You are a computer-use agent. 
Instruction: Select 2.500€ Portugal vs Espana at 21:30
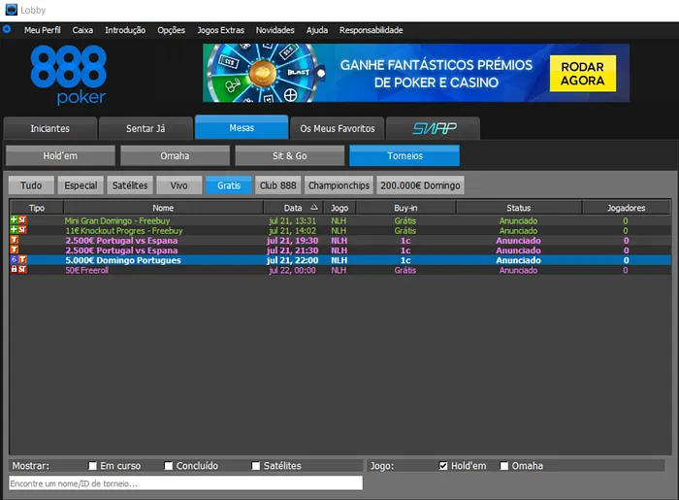340,250
